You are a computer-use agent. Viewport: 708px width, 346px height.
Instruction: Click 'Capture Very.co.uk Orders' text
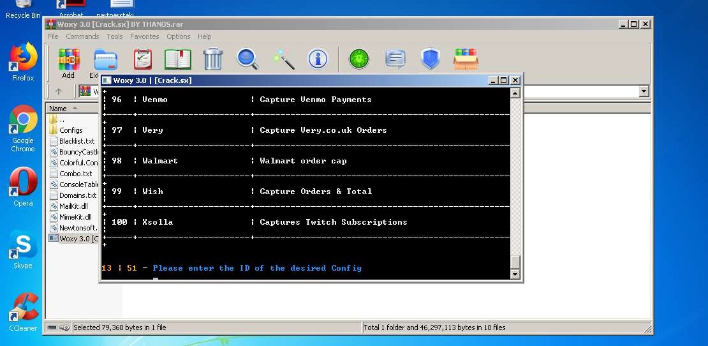click(323, 130)
